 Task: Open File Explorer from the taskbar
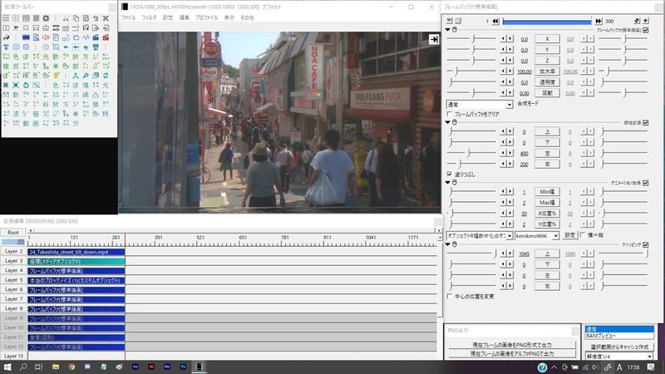click(x=56, y=367)
